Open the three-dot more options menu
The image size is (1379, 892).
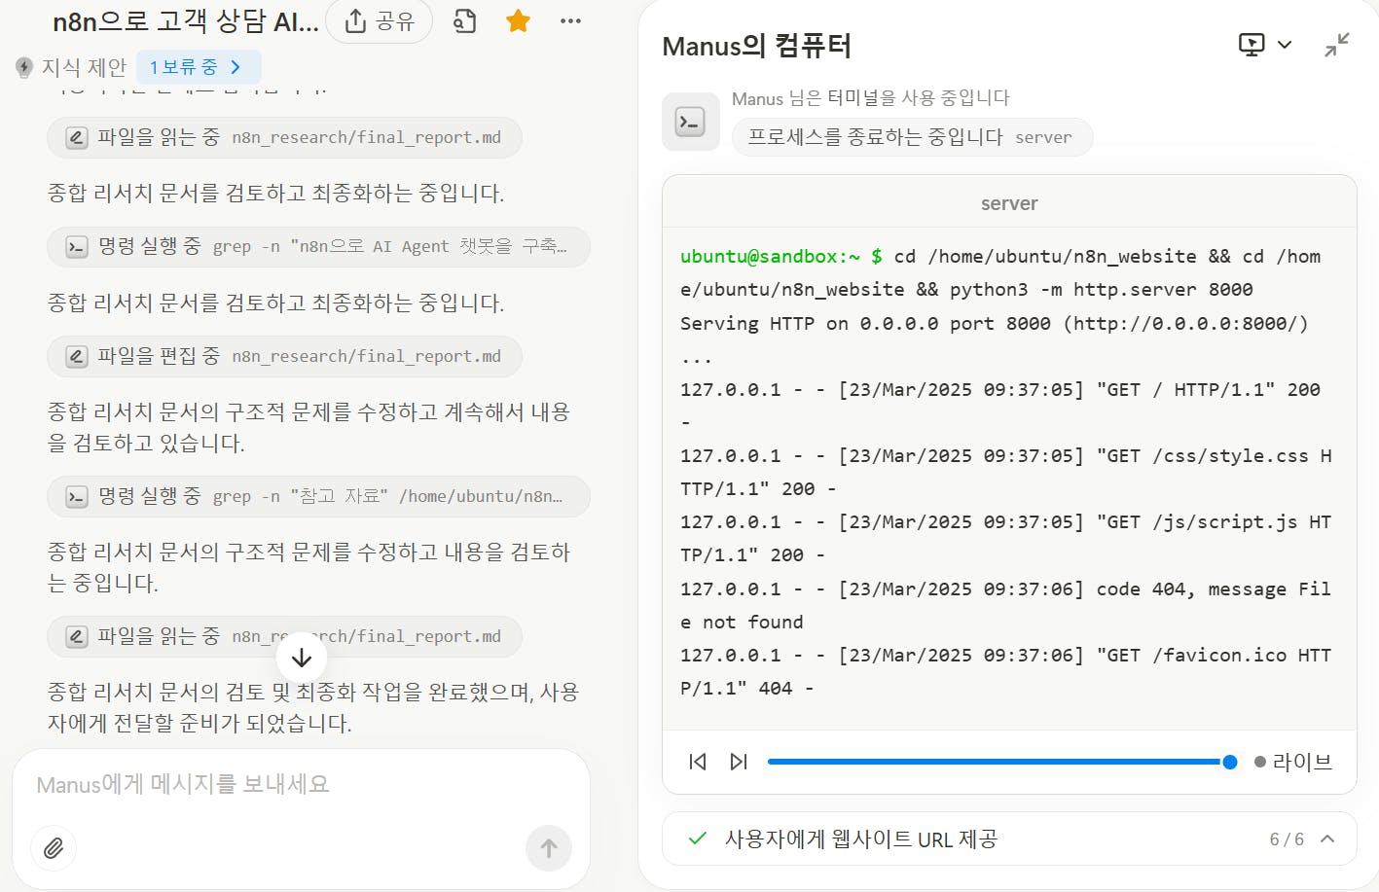click(x=570, y=20)
